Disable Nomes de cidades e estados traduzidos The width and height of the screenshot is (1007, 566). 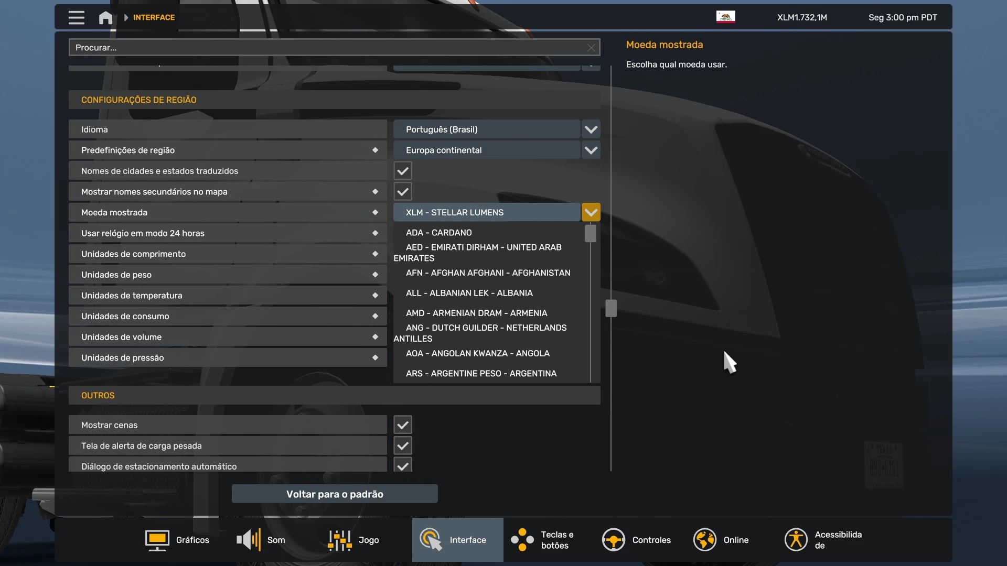click(x=402, y=170)
